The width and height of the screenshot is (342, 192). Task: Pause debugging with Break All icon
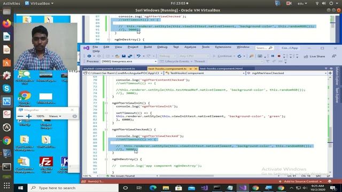(x=273, y=56)
